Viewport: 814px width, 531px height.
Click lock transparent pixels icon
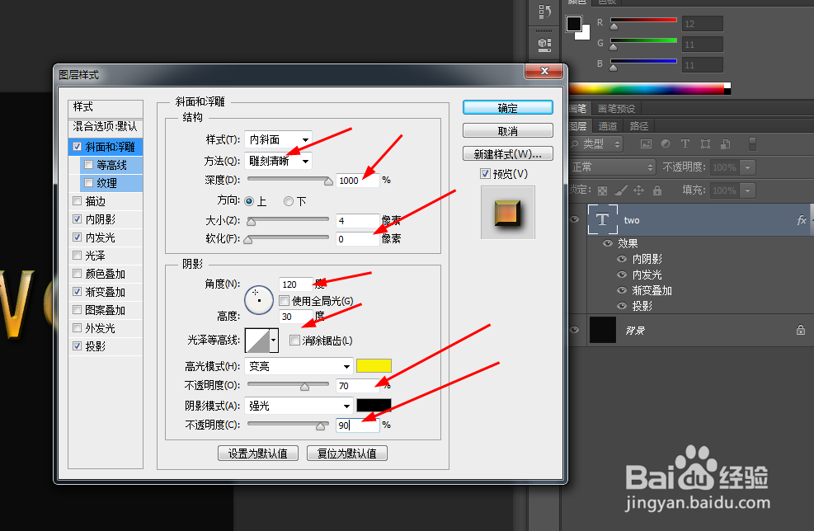click(603, 190)
